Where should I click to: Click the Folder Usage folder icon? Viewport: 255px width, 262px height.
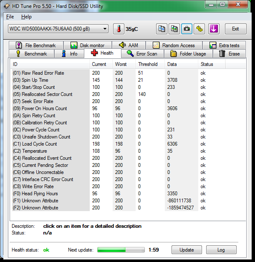click(x=174, y=54)
